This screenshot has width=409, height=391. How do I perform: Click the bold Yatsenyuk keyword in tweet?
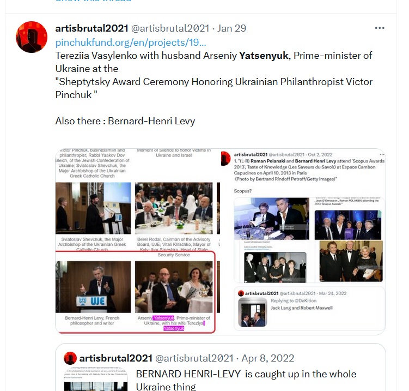tap(264, 56)
